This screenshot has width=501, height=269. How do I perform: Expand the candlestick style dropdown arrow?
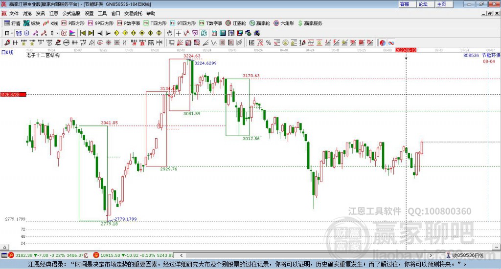pos(57,33)
